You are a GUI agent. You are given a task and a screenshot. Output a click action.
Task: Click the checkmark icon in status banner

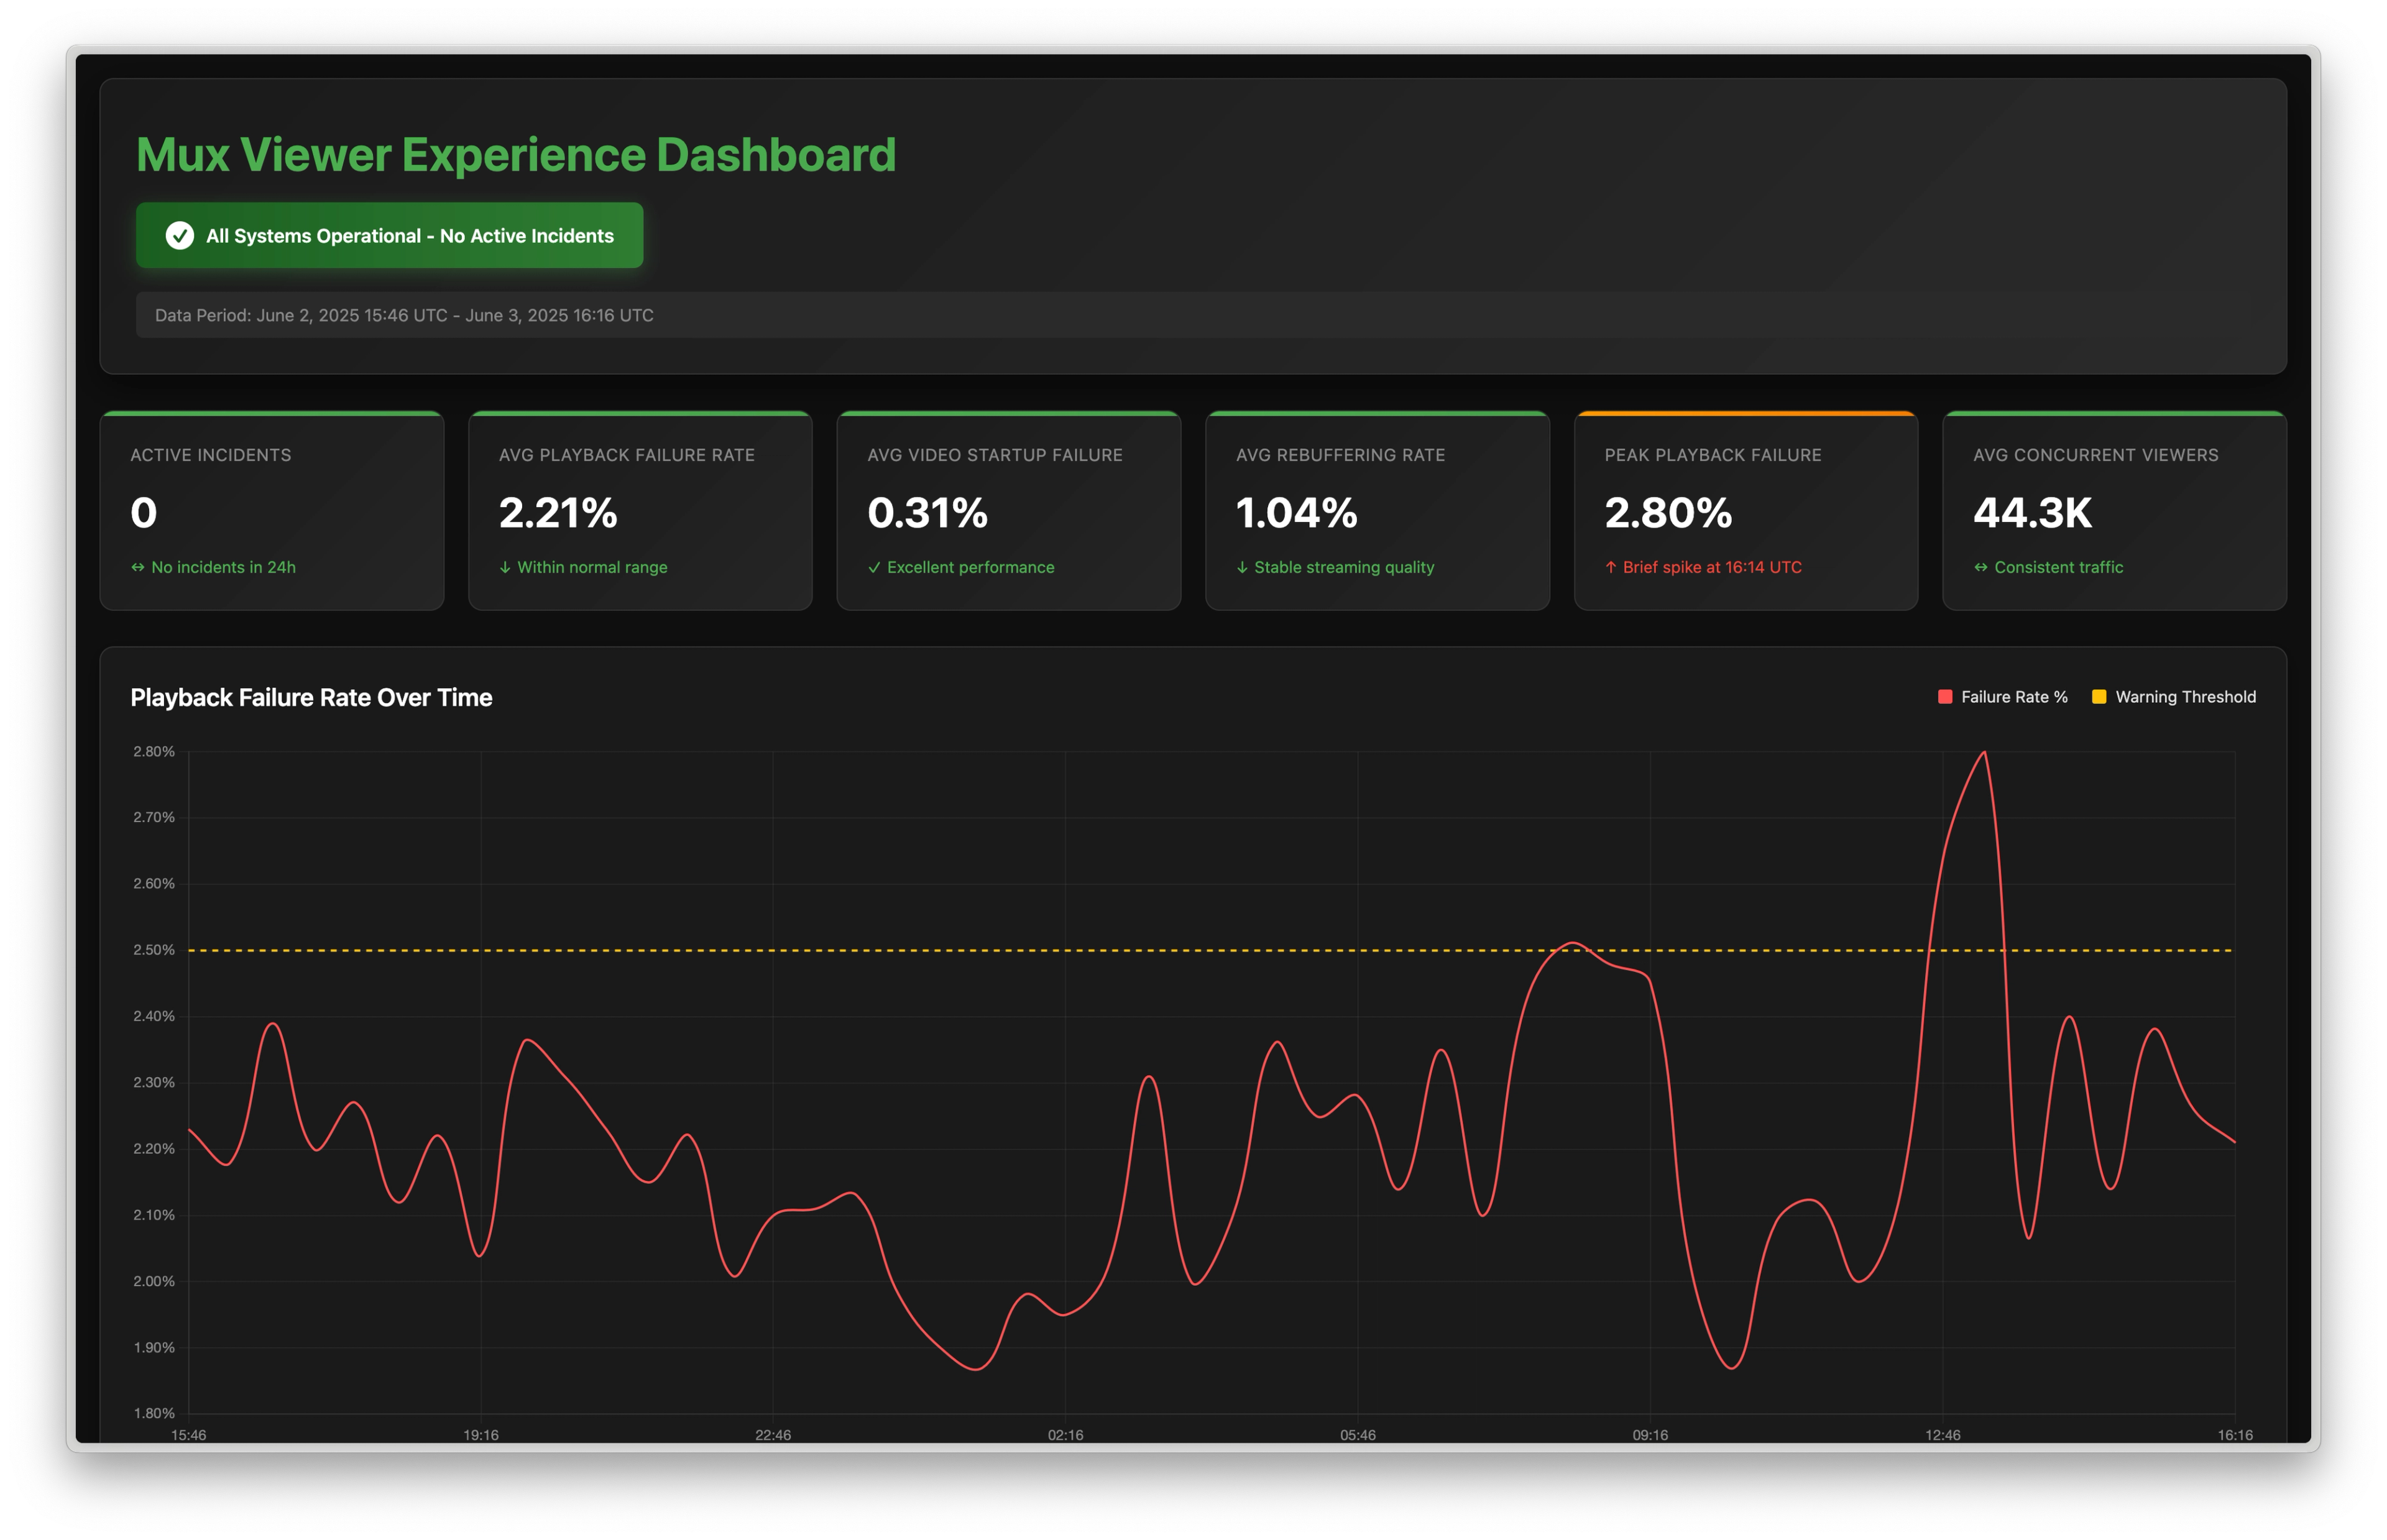[179, 235]
